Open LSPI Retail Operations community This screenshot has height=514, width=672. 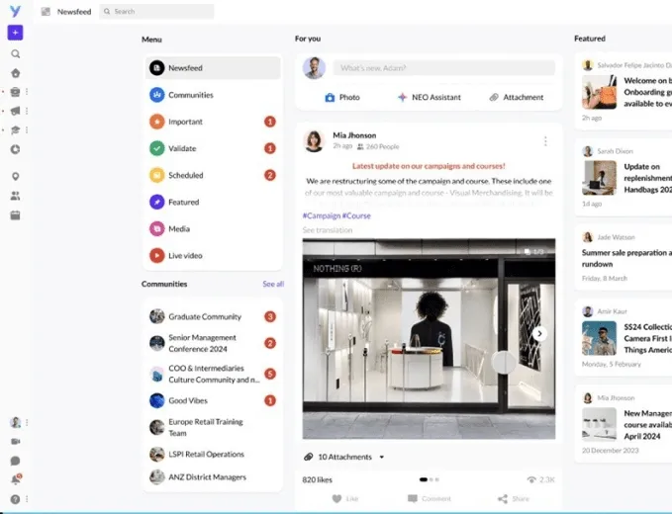coord(213,454)
